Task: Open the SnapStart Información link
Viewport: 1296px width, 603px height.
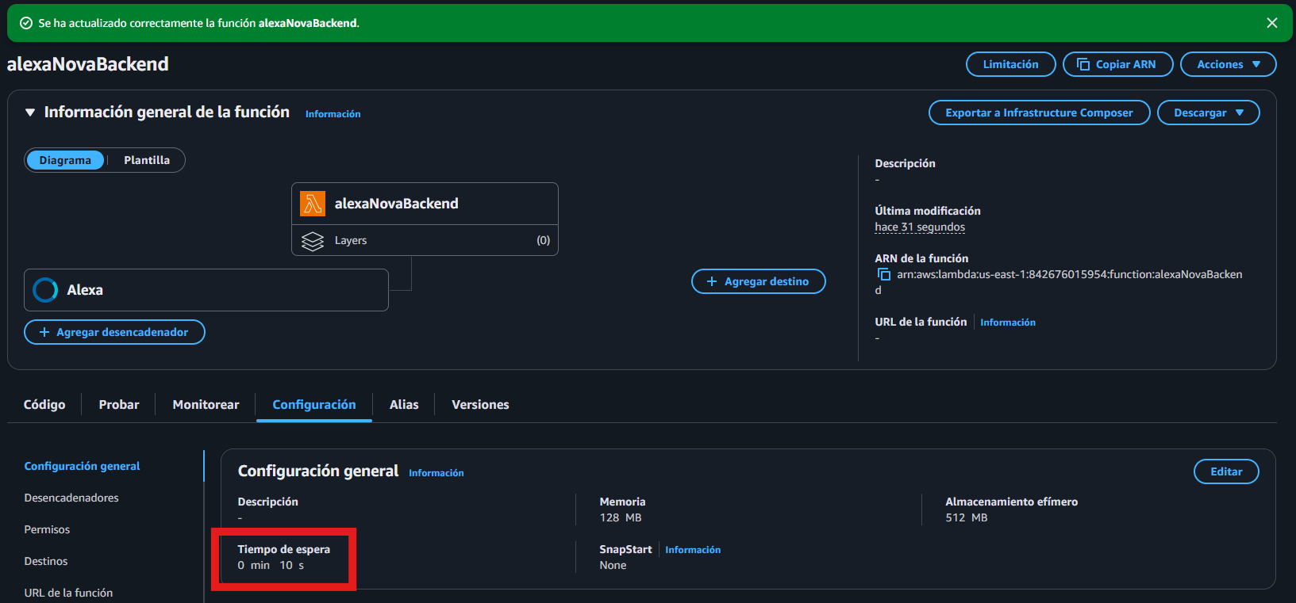Action: point(692,550)
